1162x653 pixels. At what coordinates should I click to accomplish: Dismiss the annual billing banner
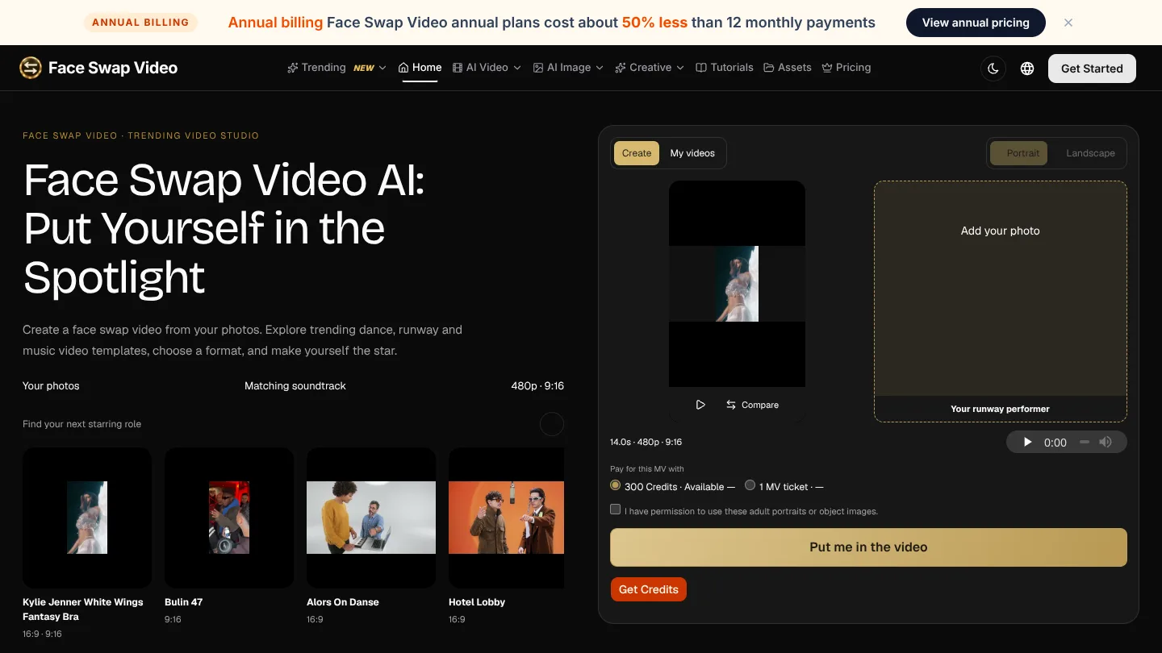pos(1068,23)
